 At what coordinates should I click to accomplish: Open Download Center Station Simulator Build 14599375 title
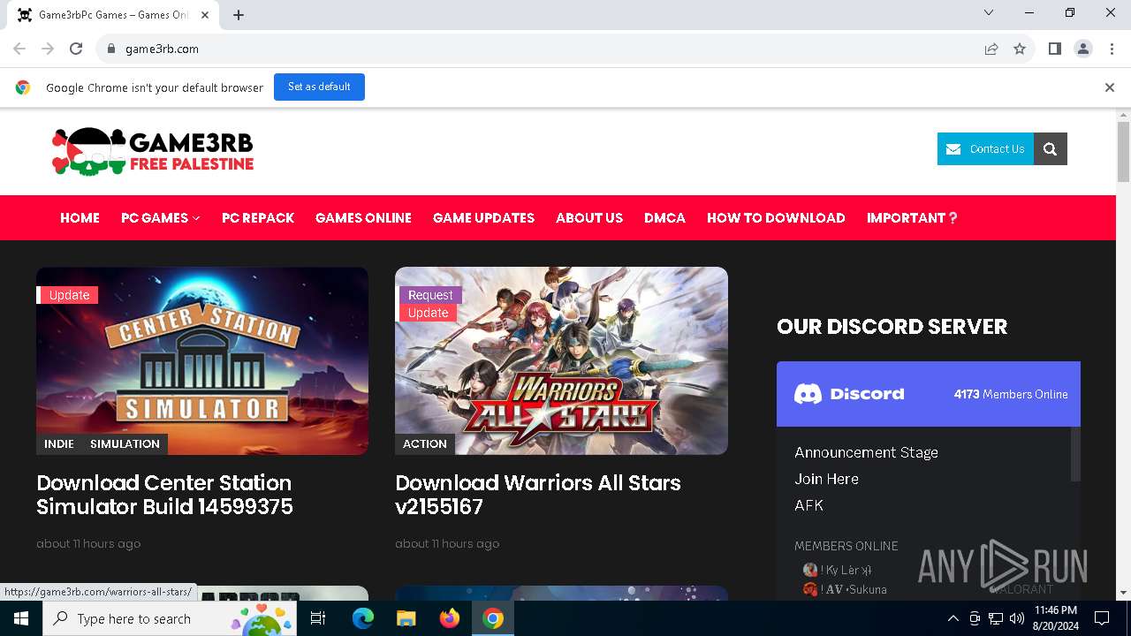(164, 495)
